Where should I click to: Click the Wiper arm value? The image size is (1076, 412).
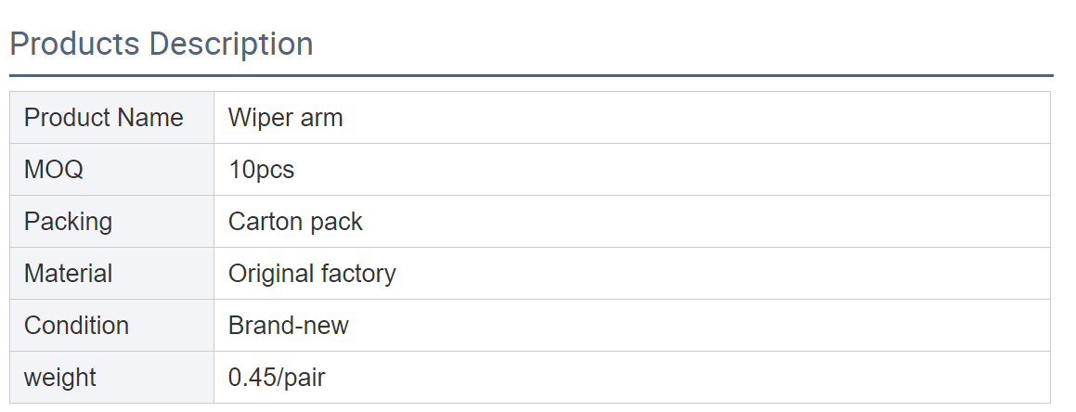coord(285,117)
